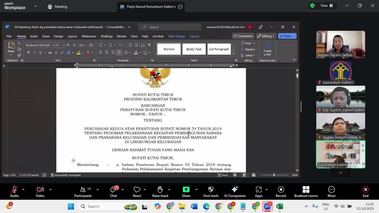Open the Insert ribbon tab
Screen dimensions: 379x213
tap(34, 36)
